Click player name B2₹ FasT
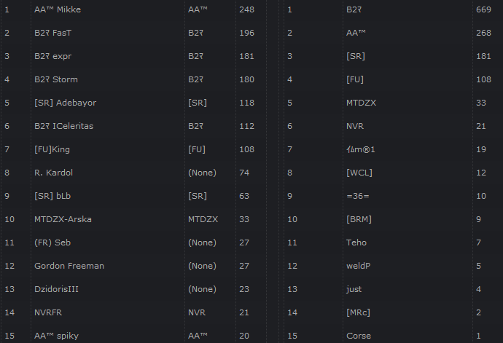 53,33
